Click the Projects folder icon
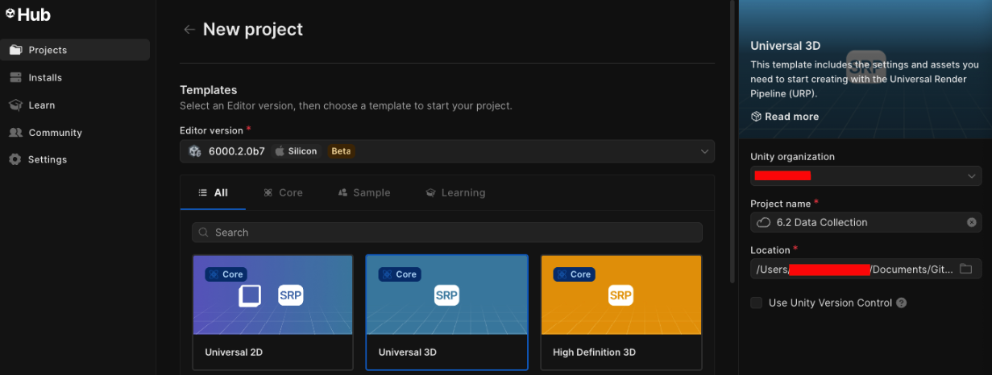Viewport: 992px width, 375px height. pos(15,50)
